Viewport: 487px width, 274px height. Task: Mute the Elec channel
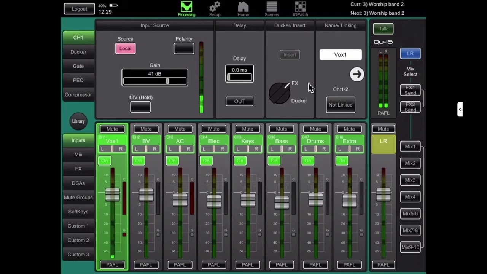point(214,129)
